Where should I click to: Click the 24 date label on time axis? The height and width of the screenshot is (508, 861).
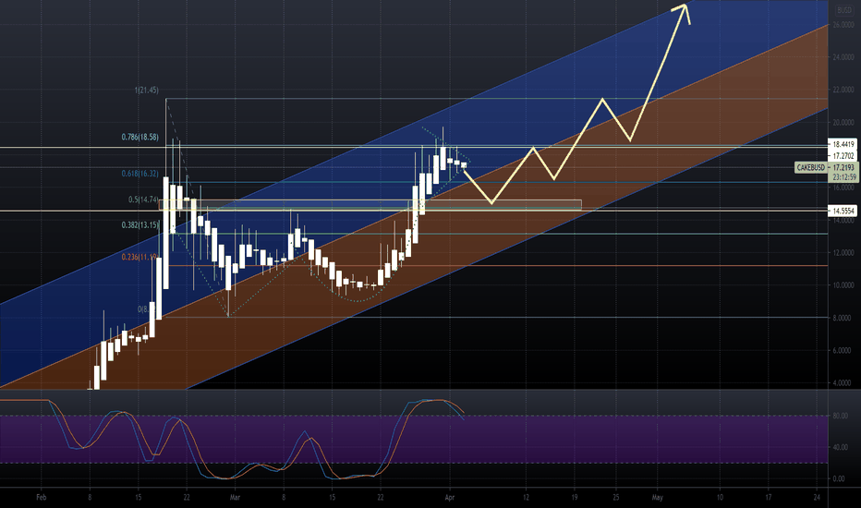817,498
